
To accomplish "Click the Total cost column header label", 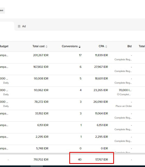I will (39, 46).
